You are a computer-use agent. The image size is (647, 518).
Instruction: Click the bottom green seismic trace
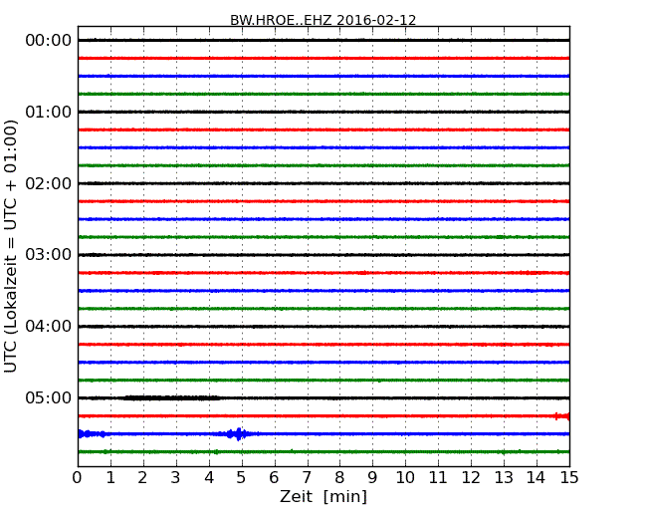tap(323, 452)
